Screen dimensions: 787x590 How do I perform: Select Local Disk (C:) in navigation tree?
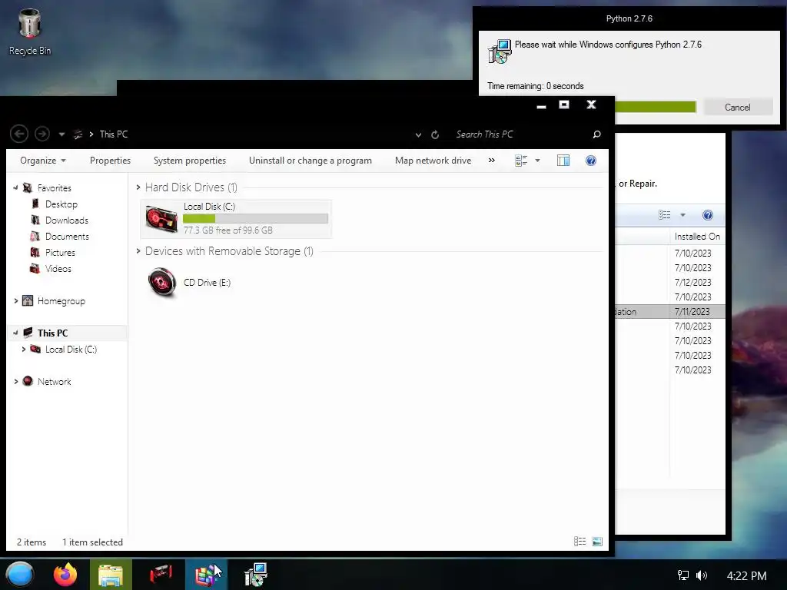coord(71,350)
